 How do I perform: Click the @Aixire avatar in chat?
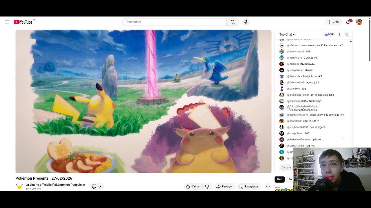(282, 76)
